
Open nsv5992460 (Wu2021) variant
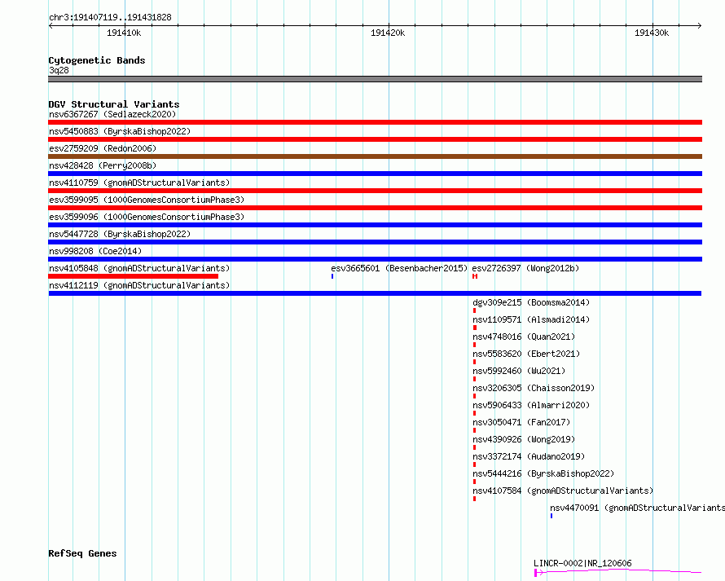click(x=519, y=371)
